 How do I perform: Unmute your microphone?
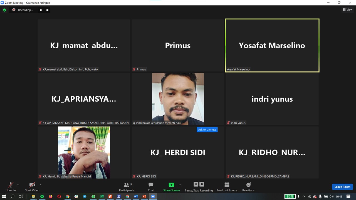coord(11,187)
